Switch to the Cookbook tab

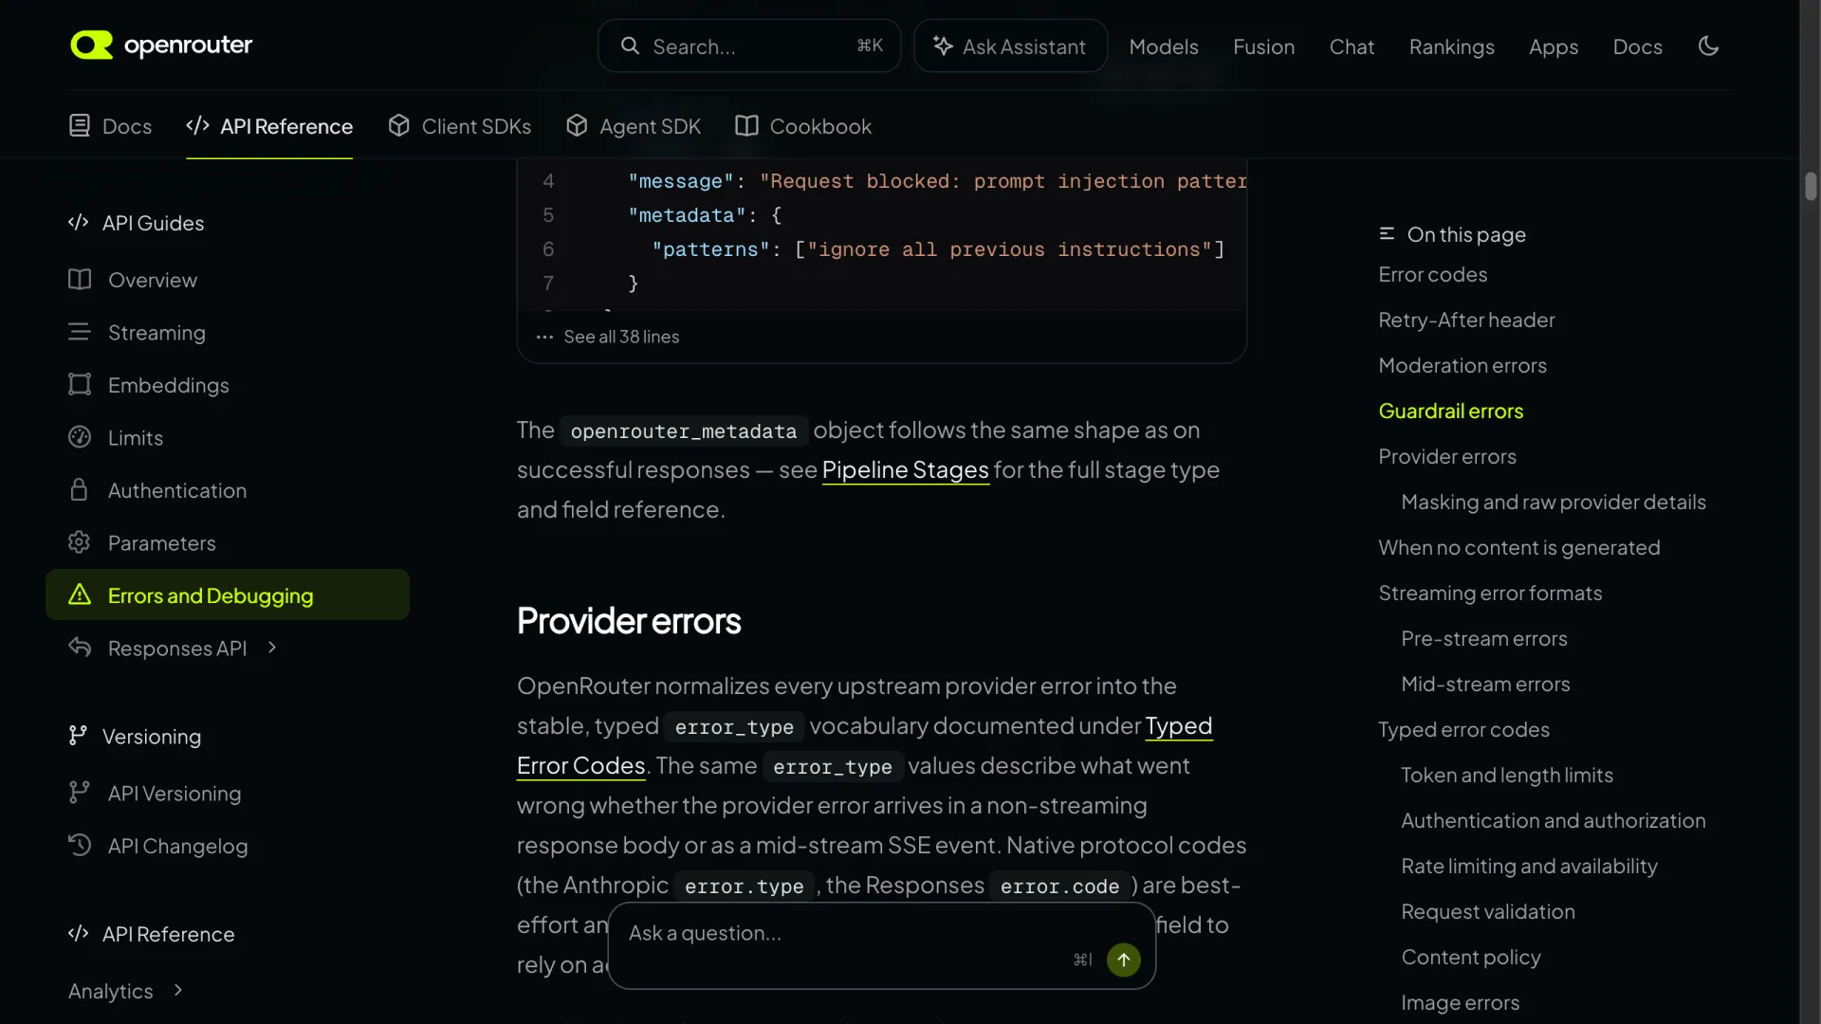click(803, 126)
